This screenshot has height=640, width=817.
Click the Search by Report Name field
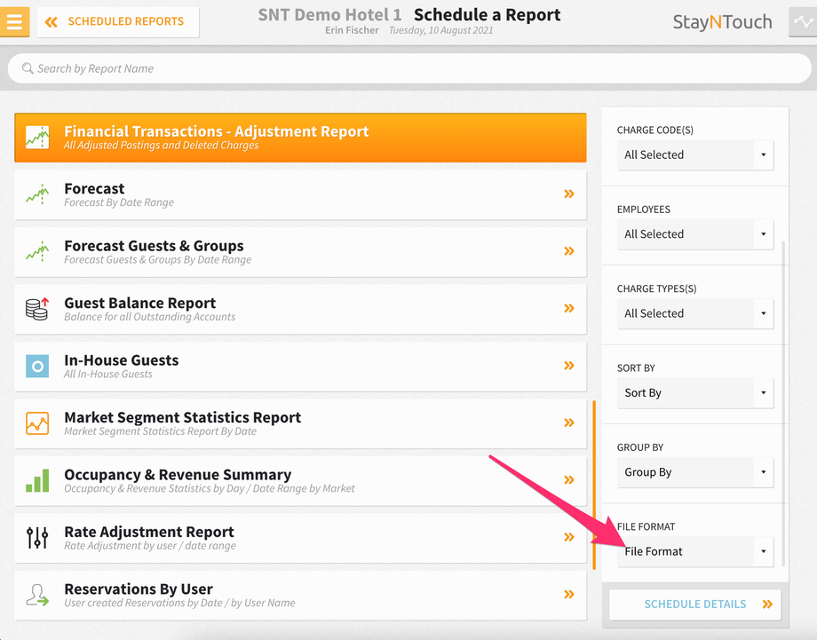pos(409,68)
